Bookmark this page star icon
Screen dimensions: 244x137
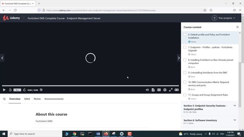(x=205, y=10)
